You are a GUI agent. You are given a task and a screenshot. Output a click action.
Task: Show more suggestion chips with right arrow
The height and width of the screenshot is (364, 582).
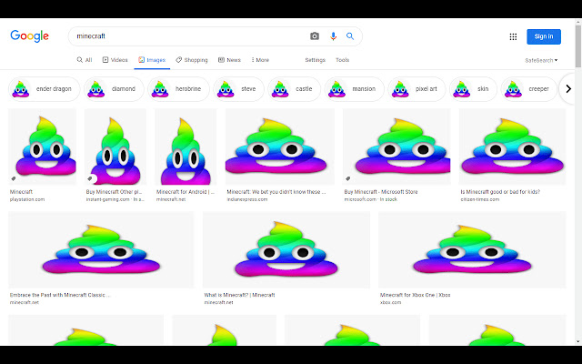click(x=567, y=89)
